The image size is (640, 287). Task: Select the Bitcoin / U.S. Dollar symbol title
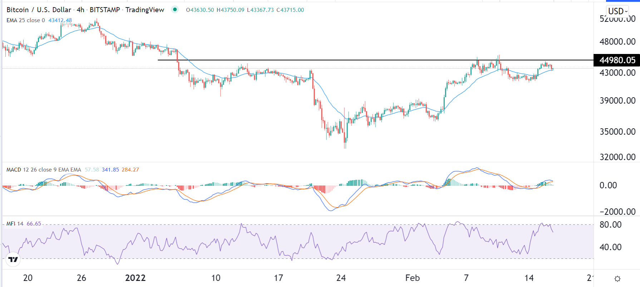click(x=39, y=10)
